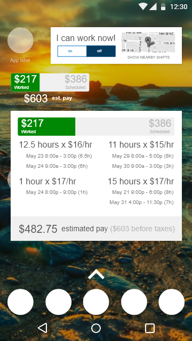Tap $386 Scheduled section in large widget
This screenshot has width=192, height=341.
[x=125, y=127]
